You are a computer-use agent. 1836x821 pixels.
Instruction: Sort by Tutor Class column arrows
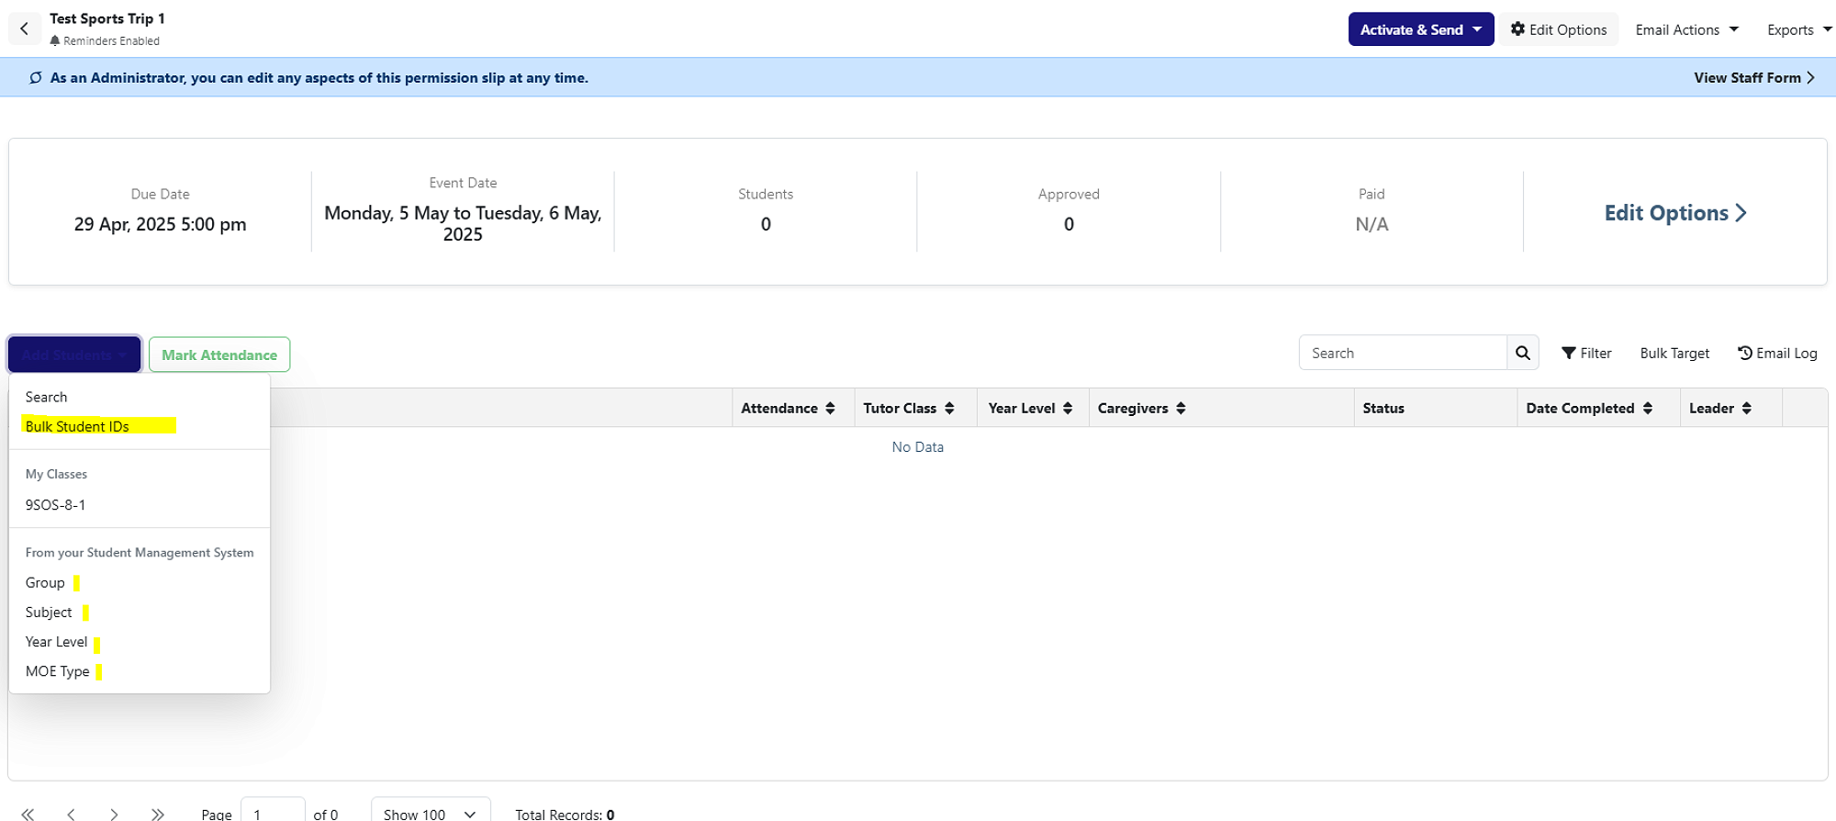(x=949, y=408)
